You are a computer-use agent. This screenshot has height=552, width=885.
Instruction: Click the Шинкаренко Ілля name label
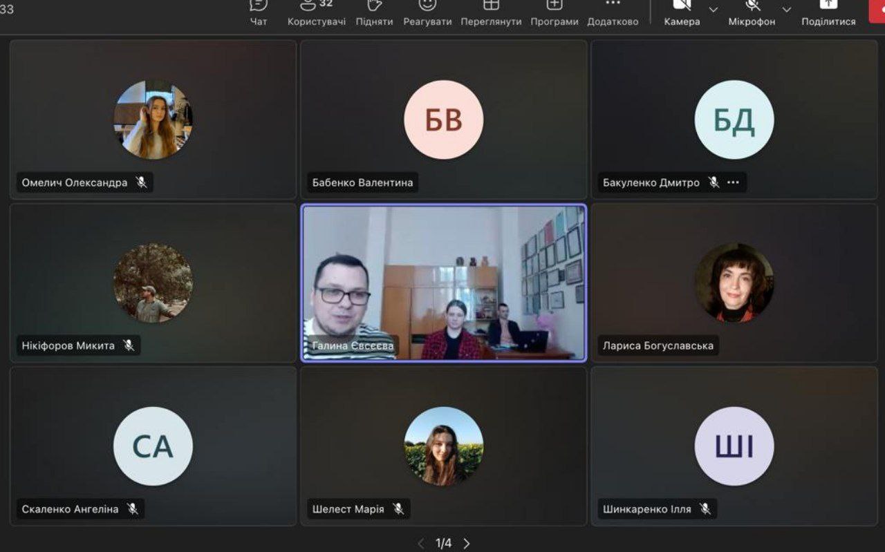tap(646, 509)
